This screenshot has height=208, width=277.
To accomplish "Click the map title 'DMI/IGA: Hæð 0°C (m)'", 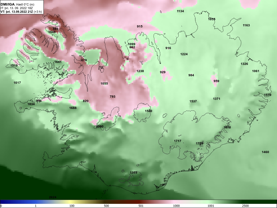I will tap(17, 4).
